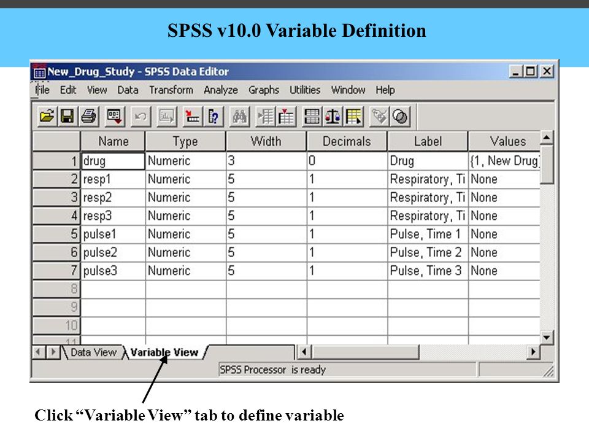Click the horizontal scrollbar left arrow
The width and height of the screenshot is (589, 442).
(304, 352)
